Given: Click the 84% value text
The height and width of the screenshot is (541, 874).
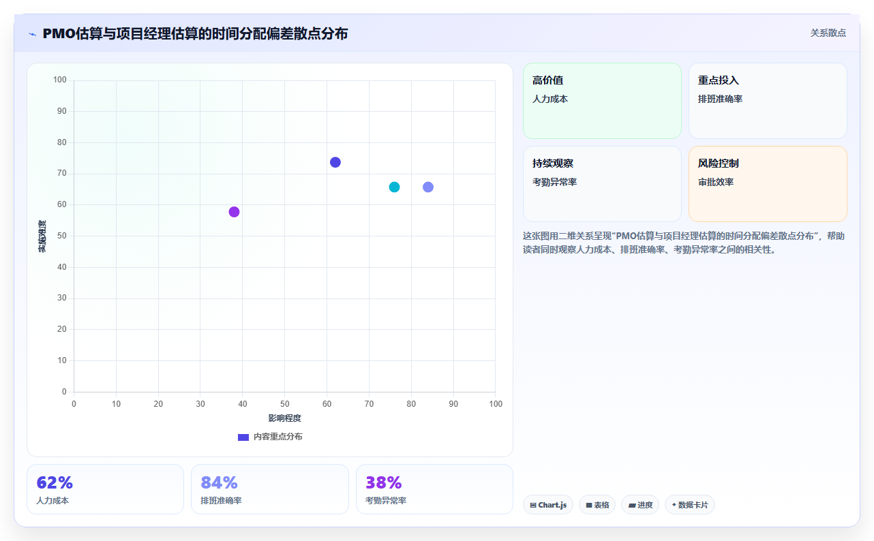Looking at the screenshot, I should pos(220,482).
